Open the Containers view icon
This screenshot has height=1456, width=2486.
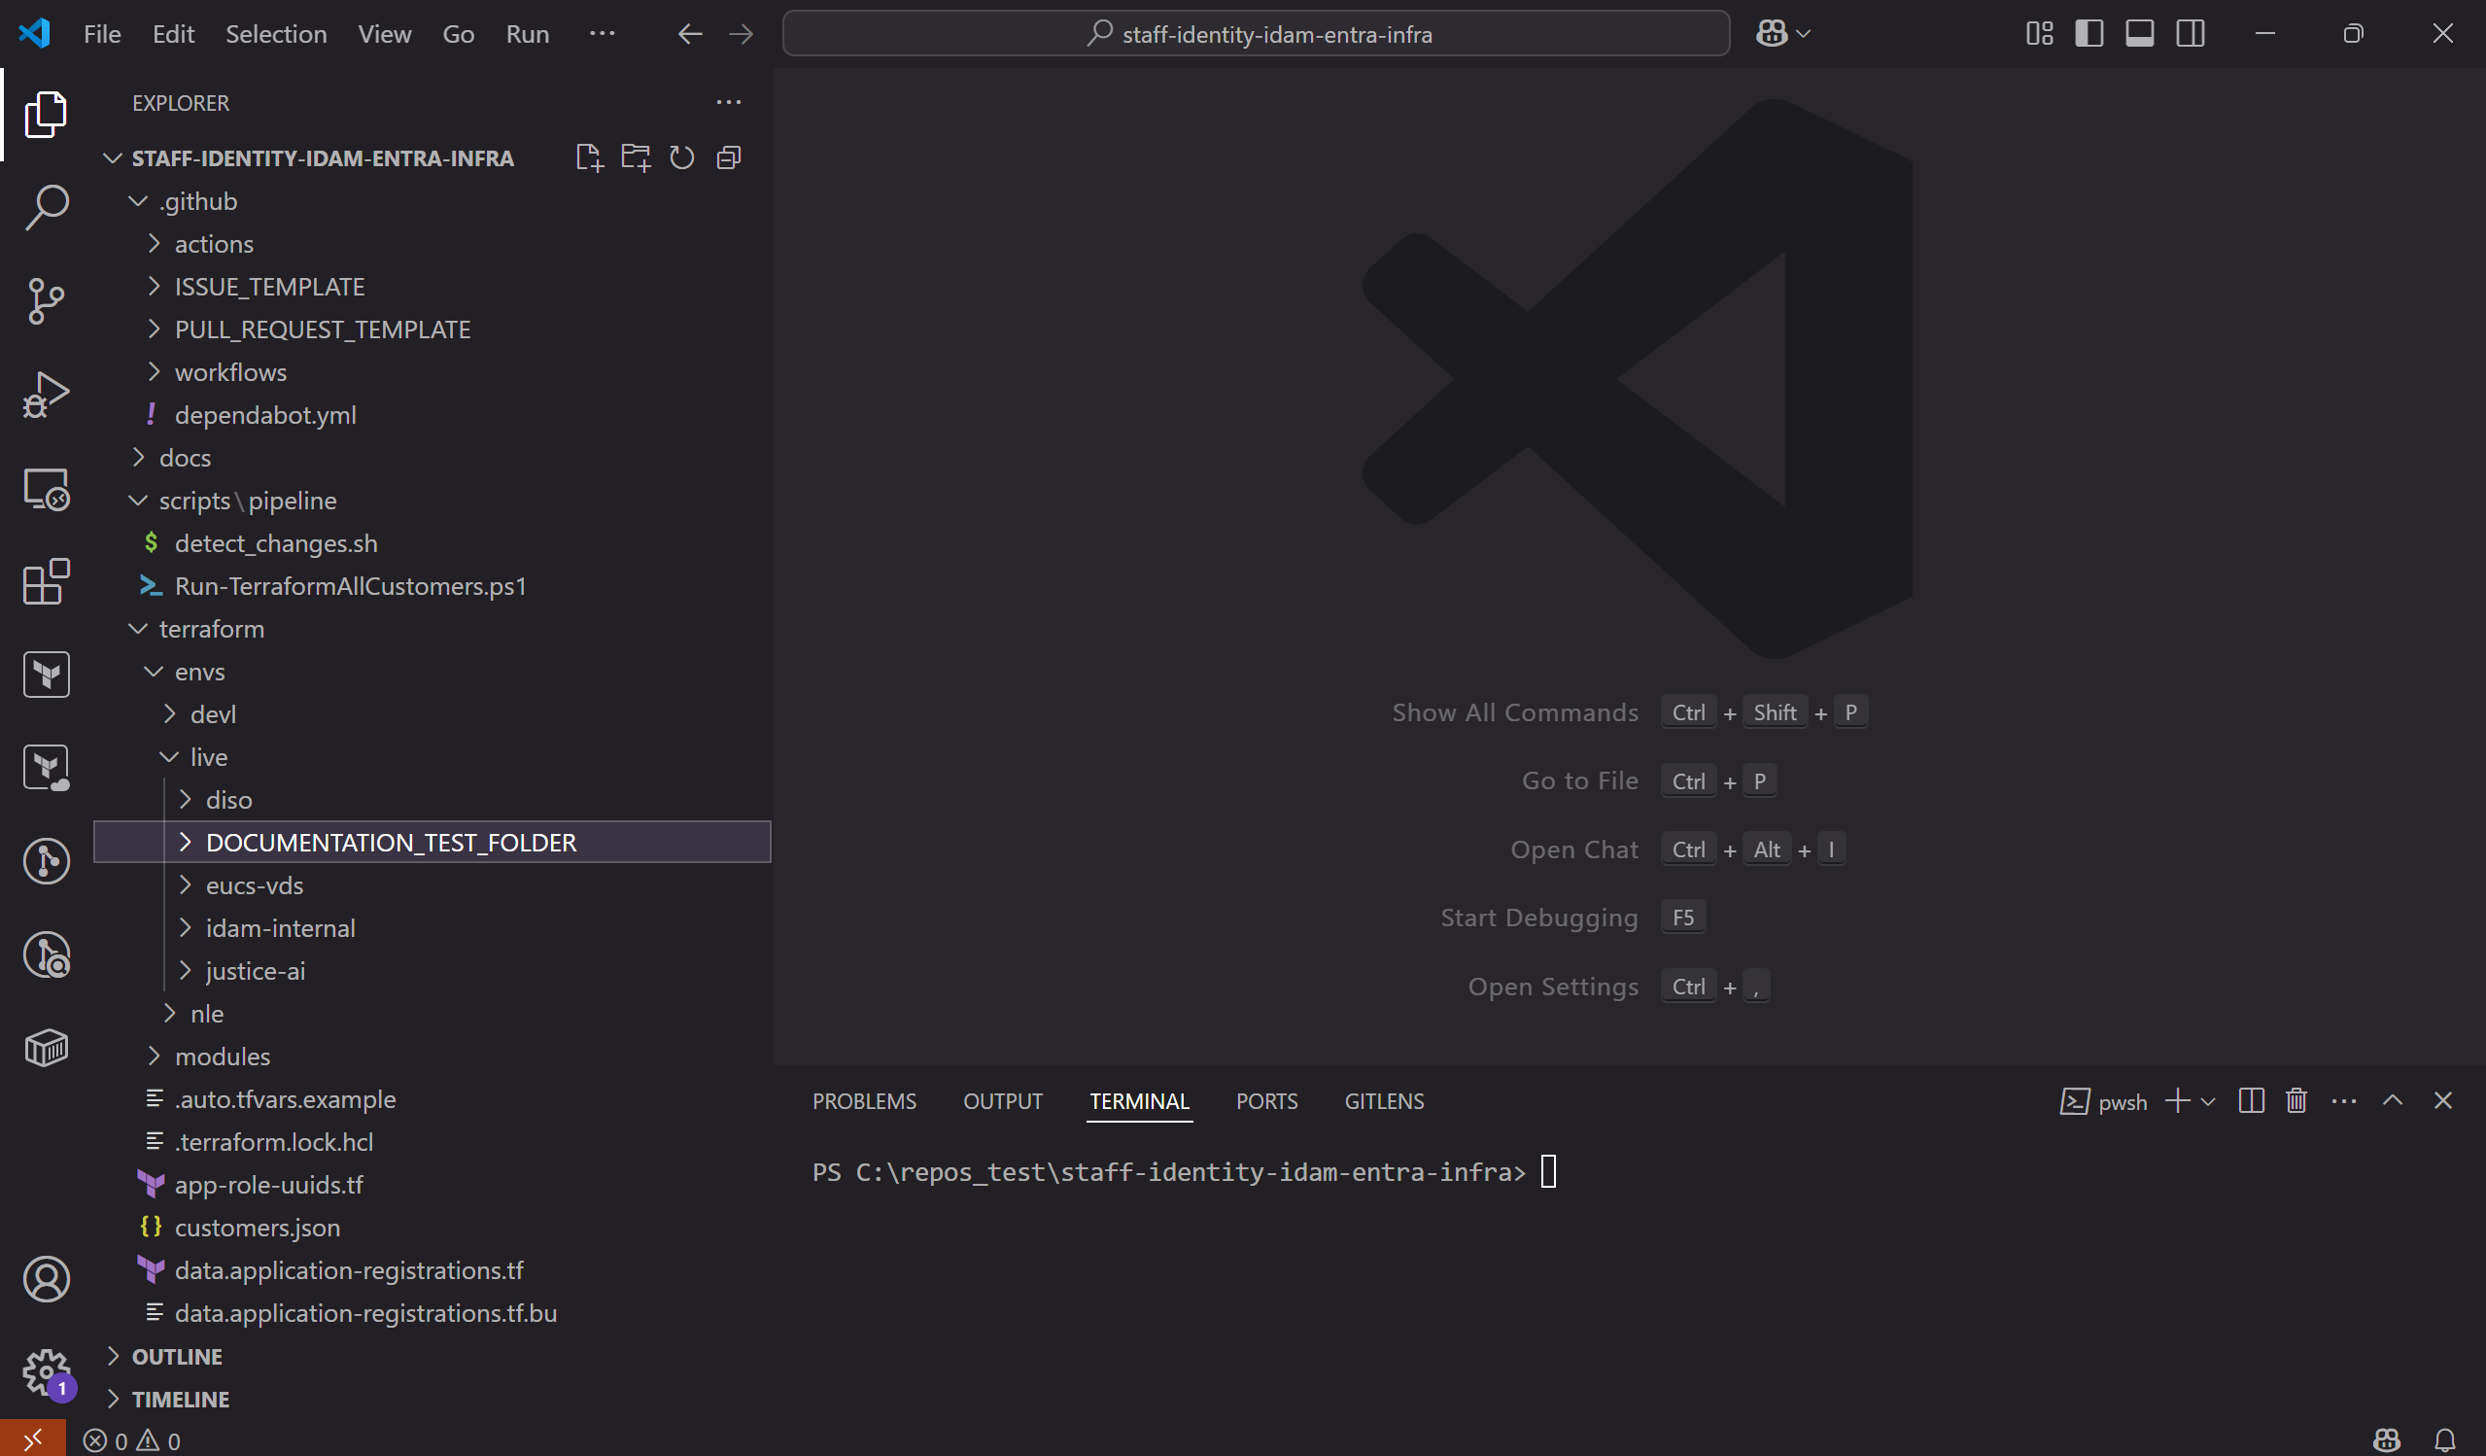(x=46, y=1048)
